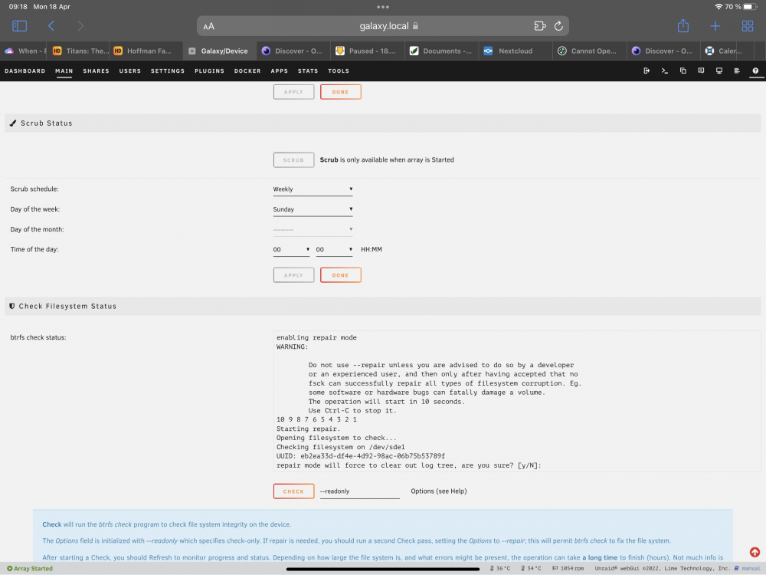Open the STATS menu

click(x=308, y=71)
